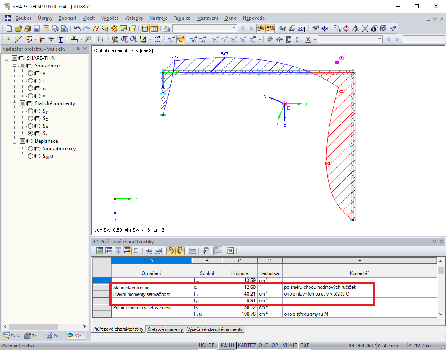Save the model with the floppy disk icon
The height and width of the screenshot is (350, 446).
click(37, 28)
